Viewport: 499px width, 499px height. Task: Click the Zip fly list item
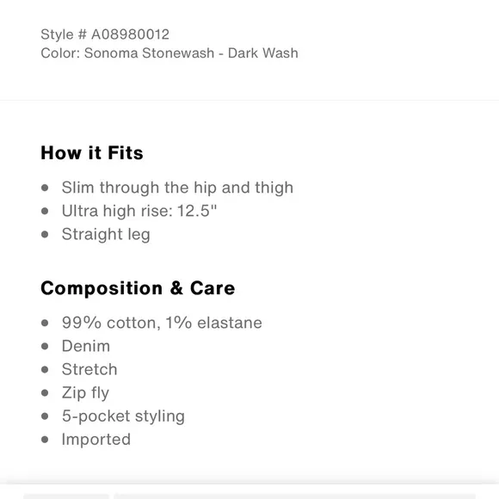coord(85,393)
